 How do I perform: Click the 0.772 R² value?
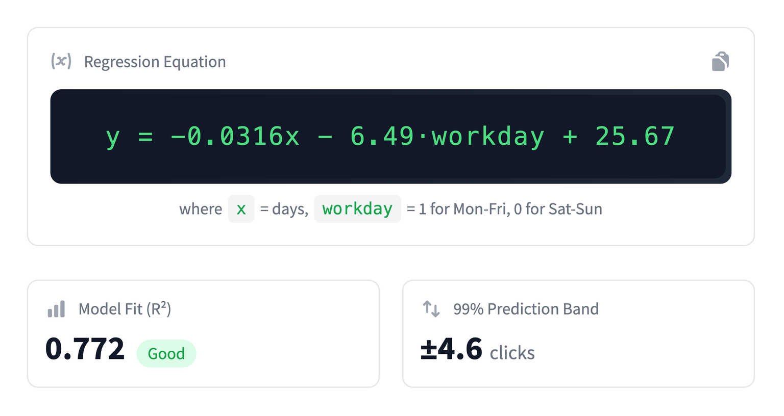pyautogui.click(x=85, y=350)
